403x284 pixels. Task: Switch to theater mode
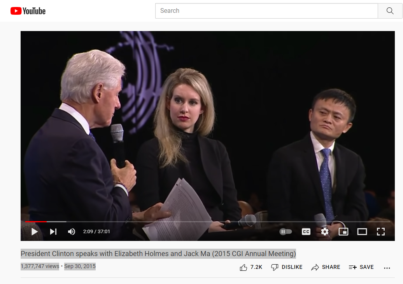click(x=362, y=232)
